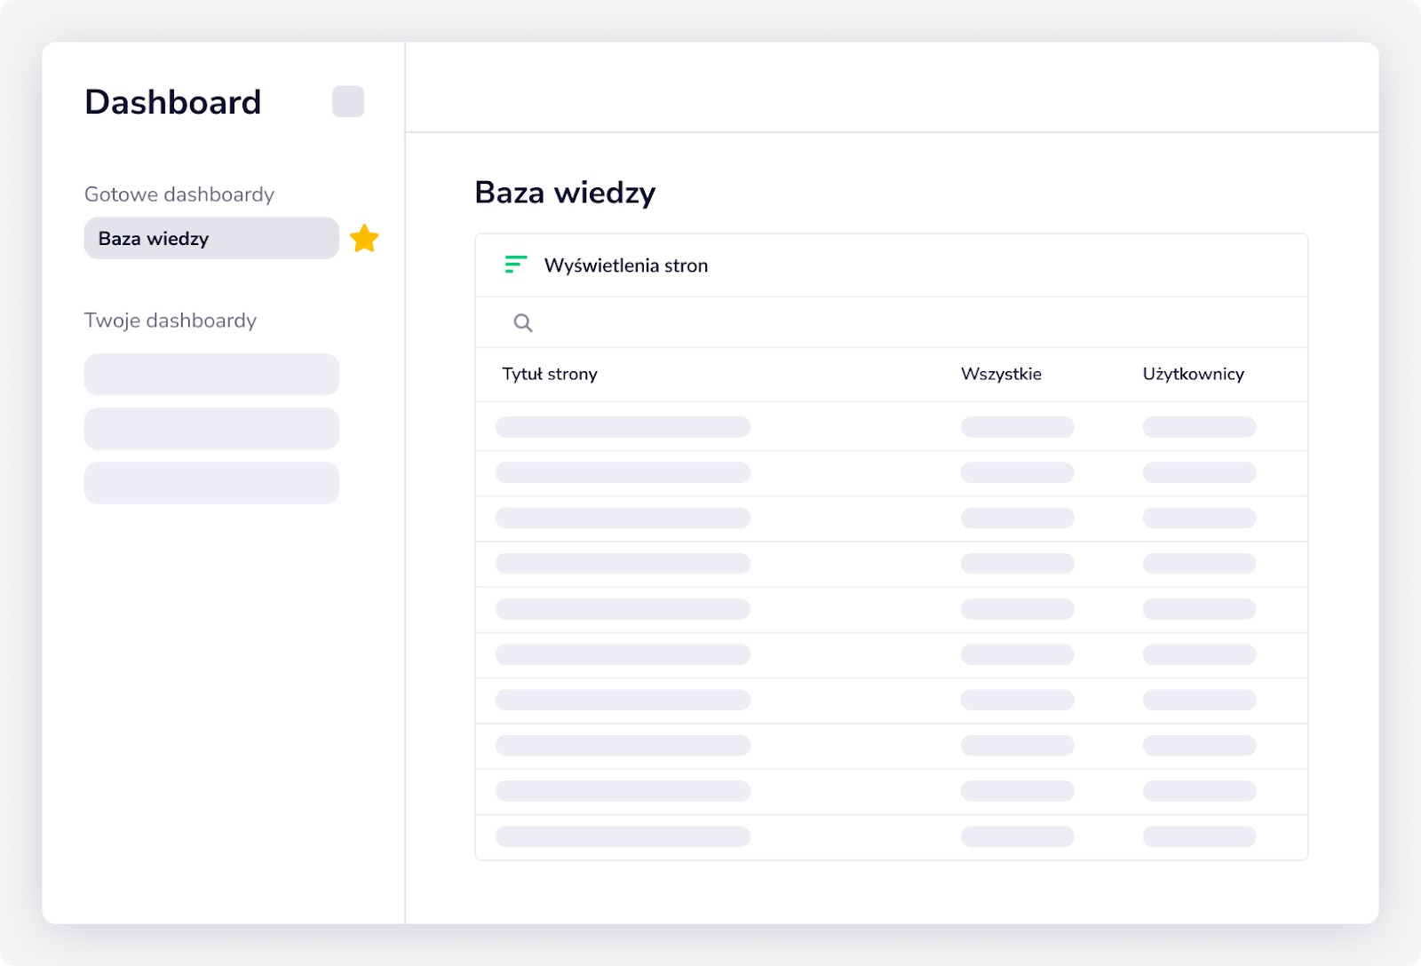Click the first row's Użytkownicy value placeholder
Viewport: 1421px width, 966px height.
[1199, 427]
